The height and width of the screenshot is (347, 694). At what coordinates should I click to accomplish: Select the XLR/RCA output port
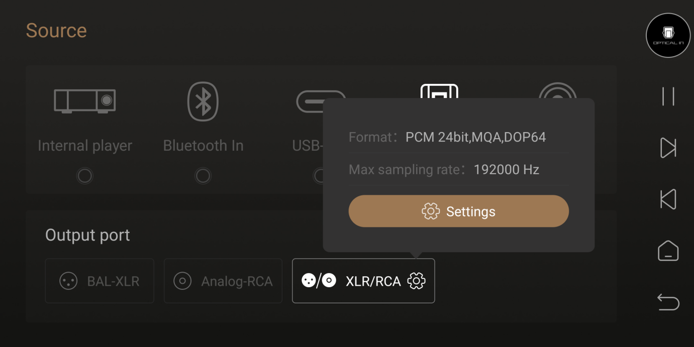pyautogui.click(x=363, y=281)
